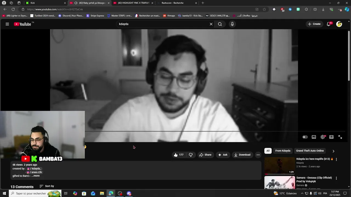Enter fullscreen on the video player
Viewport: 351px width, 197px height.
[340, 137]
